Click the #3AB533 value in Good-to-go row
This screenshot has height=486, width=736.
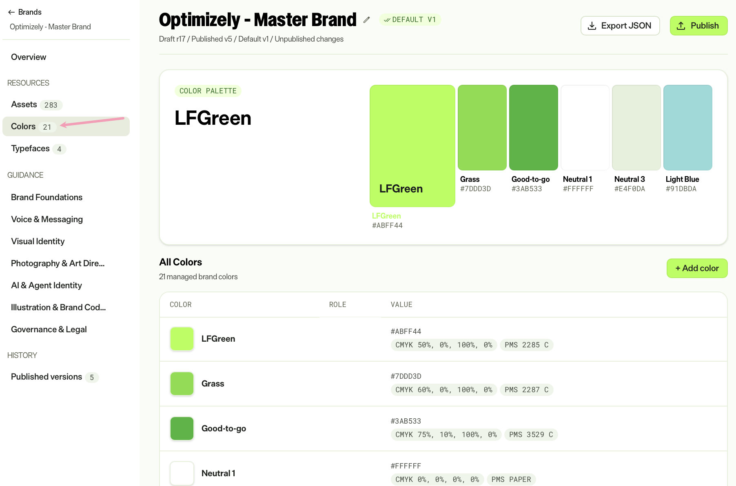(406, 421)
